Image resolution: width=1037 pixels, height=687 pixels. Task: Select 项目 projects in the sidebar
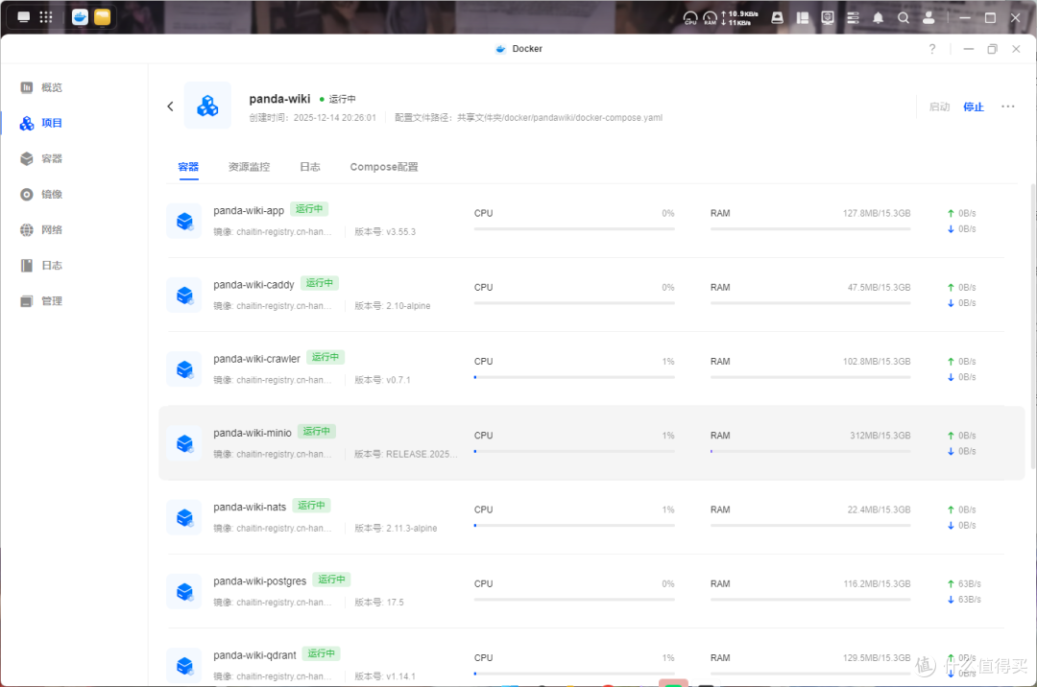41,123
